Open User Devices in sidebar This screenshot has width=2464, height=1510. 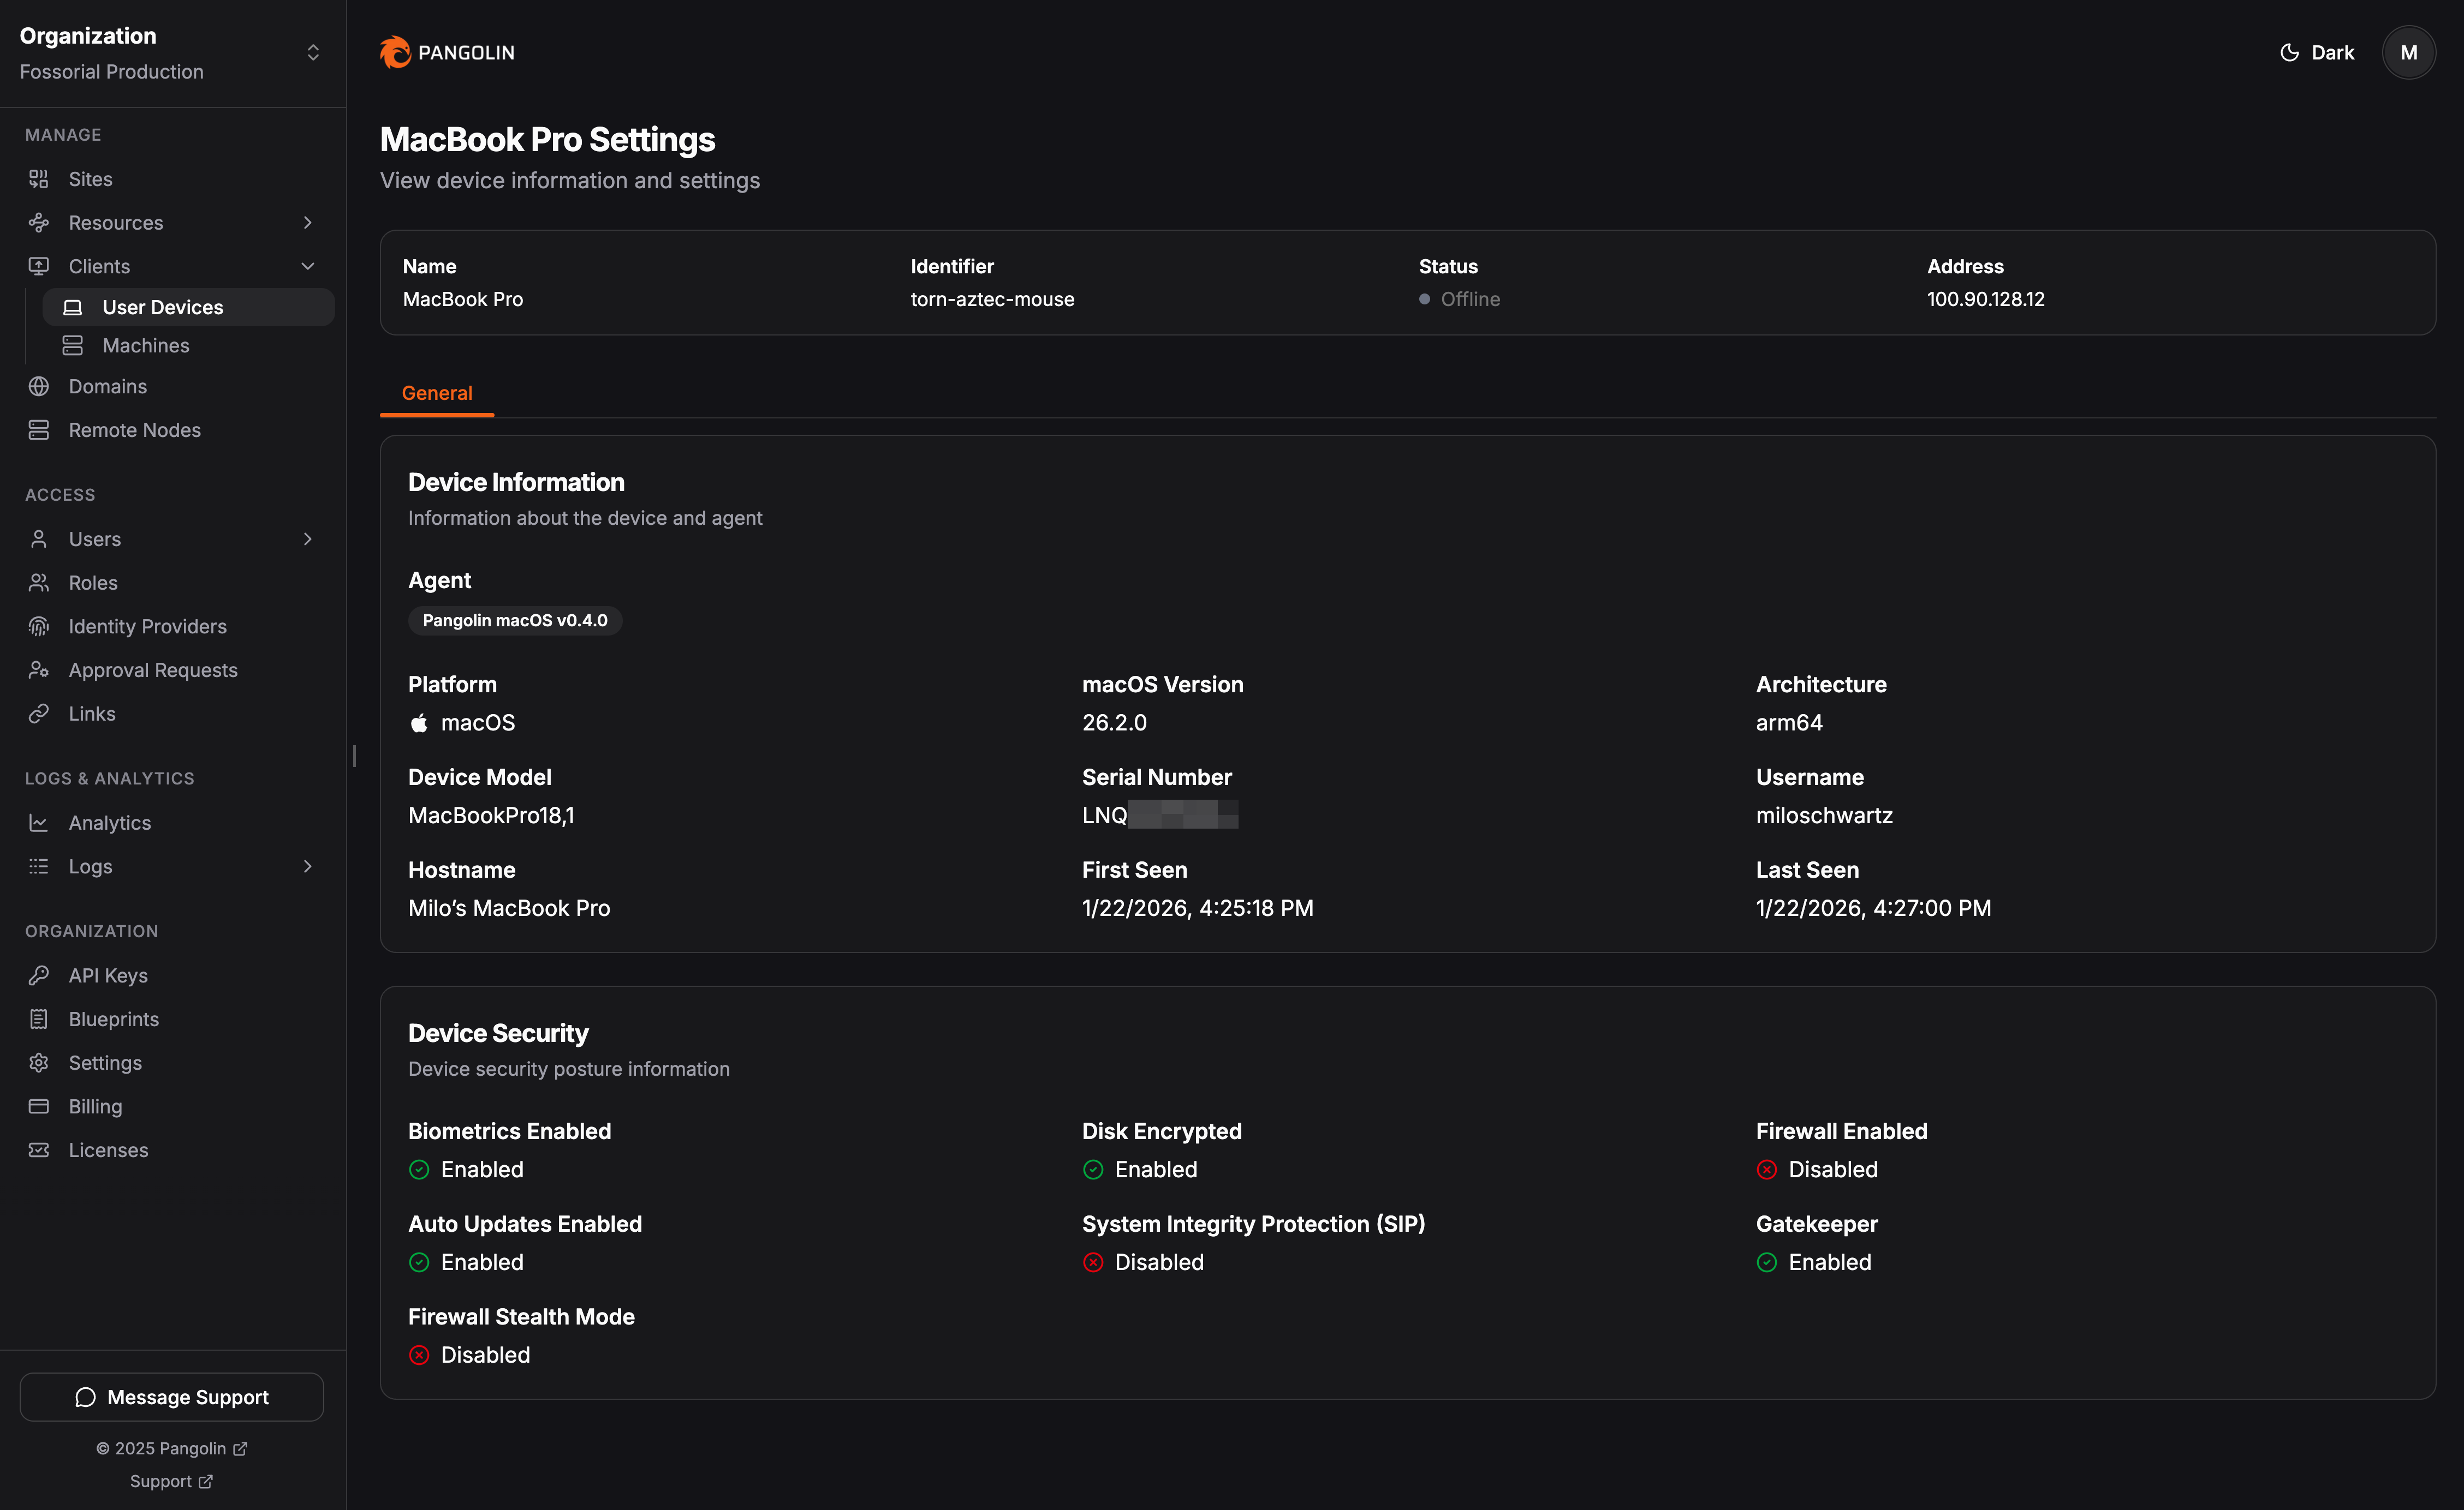click(x=163, y=307)
